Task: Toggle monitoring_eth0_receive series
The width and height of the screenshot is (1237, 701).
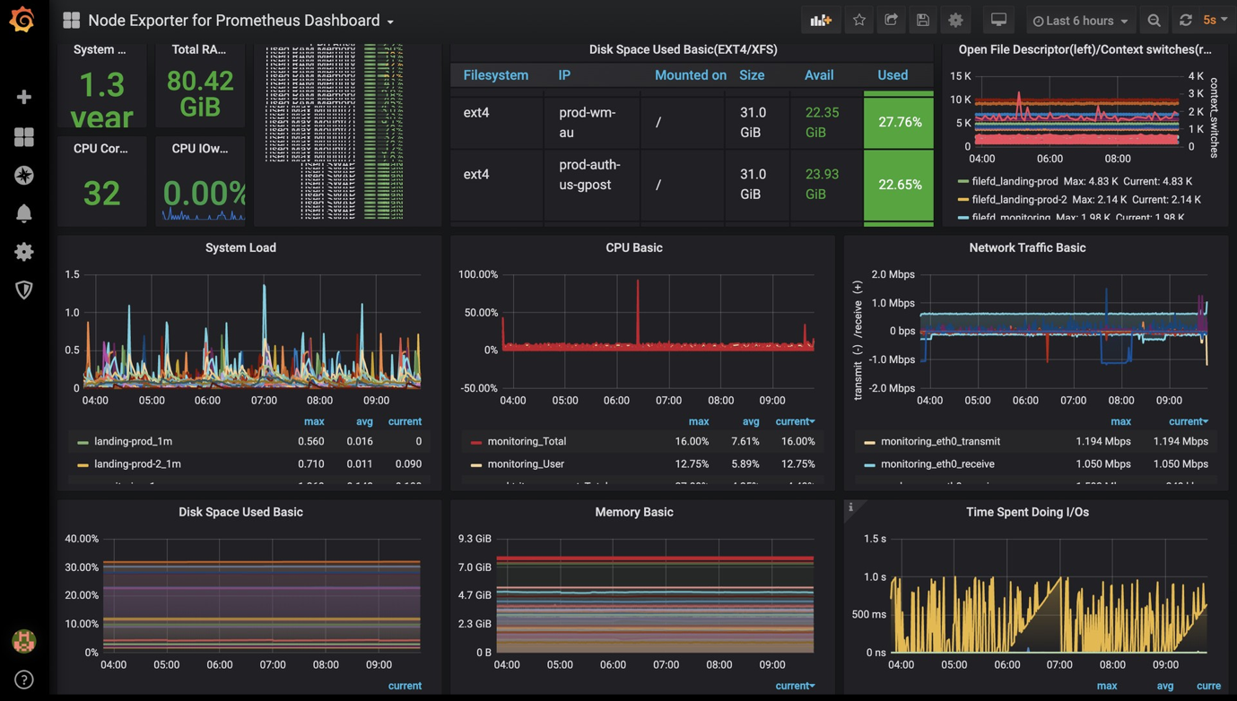Action: pyautogui.click(x=937, y=463)
